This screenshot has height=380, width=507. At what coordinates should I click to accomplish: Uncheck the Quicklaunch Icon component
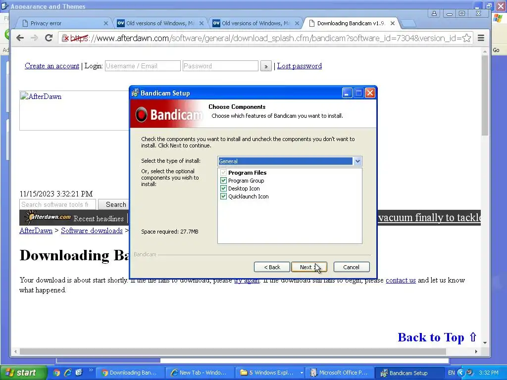click(223, 196)
